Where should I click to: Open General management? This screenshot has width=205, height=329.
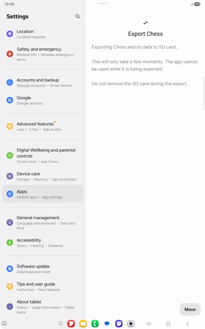(x=43, y=223)
